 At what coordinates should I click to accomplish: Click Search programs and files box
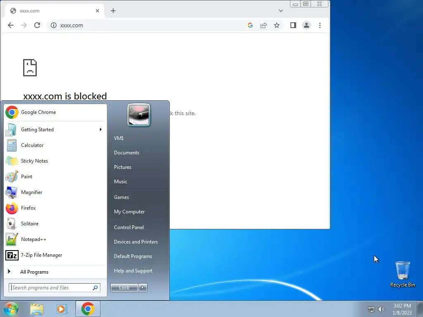coord(55,288)
